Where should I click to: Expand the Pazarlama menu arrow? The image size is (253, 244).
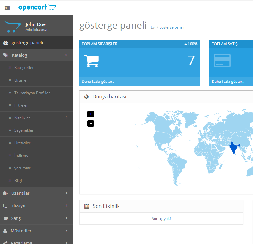66,242
